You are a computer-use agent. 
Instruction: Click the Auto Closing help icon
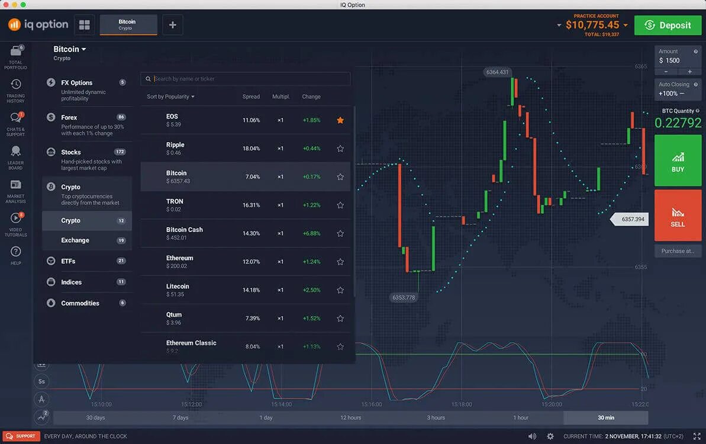point(696,84)
